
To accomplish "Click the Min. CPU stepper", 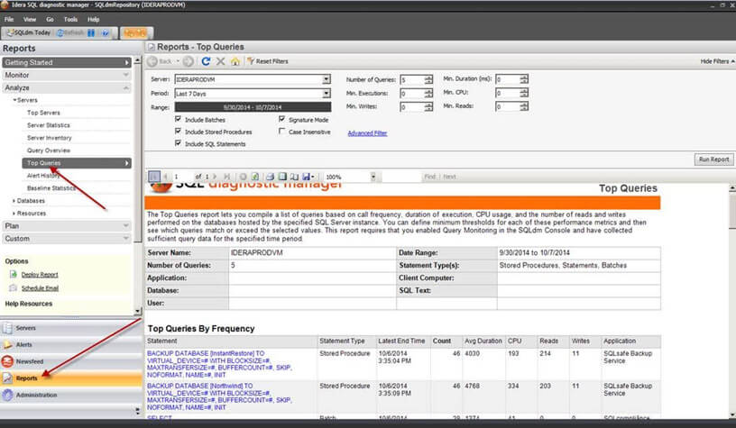I will 524,93.
